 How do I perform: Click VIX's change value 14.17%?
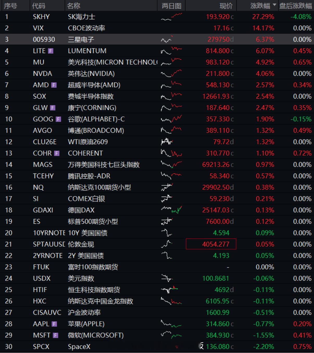click(x=263, y=28)
